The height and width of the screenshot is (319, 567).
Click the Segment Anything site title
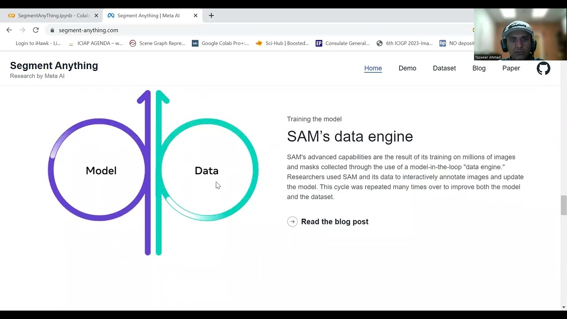tap(54, 66)
